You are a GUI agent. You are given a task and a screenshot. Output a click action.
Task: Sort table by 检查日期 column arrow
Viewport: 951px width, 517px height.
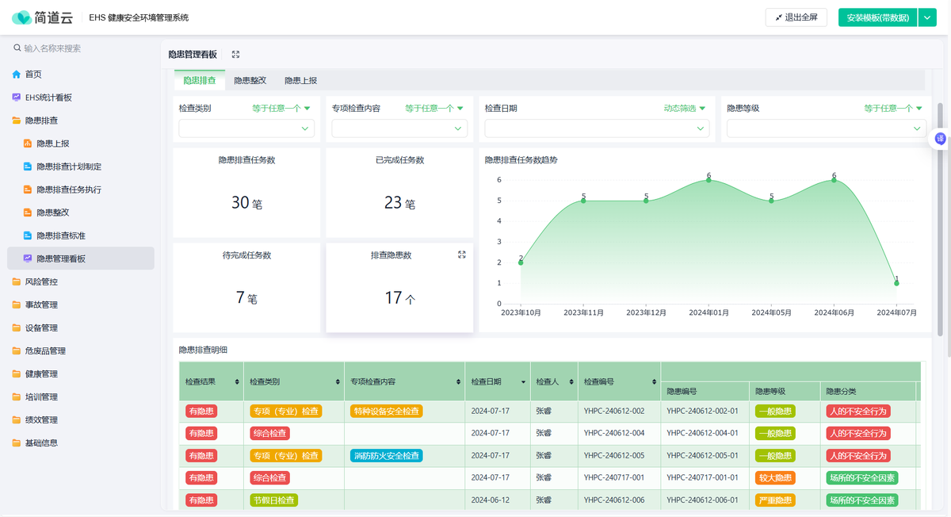pyautogui.click(x=523, y=382)
